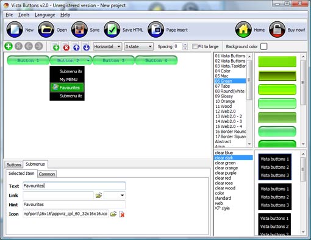Select '12 Web2.0' in theme list
Viewport: 311px width, 240px height.
point(230,111)
